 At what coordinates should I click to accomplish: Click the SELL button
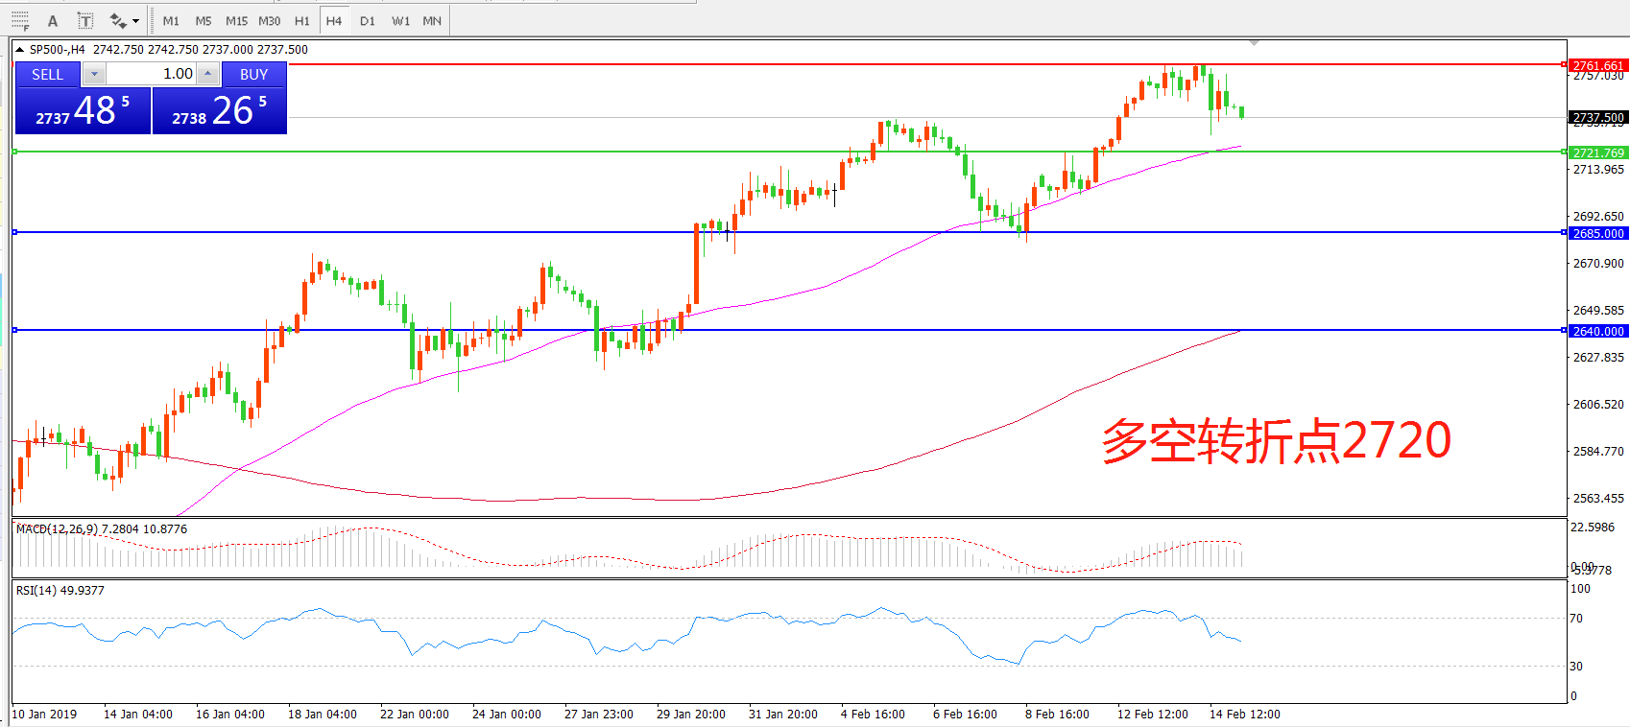click(47, 74)
